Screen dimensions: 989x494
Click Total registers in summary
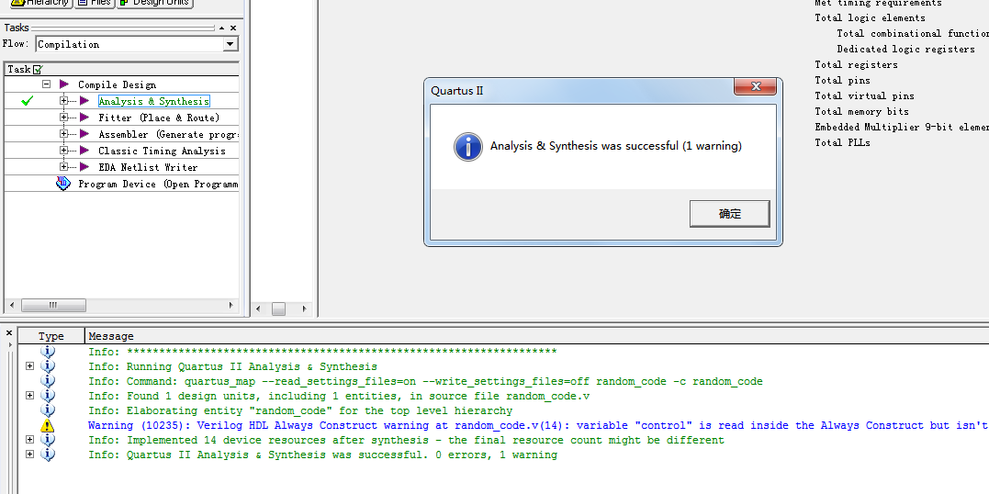(856, 65)
